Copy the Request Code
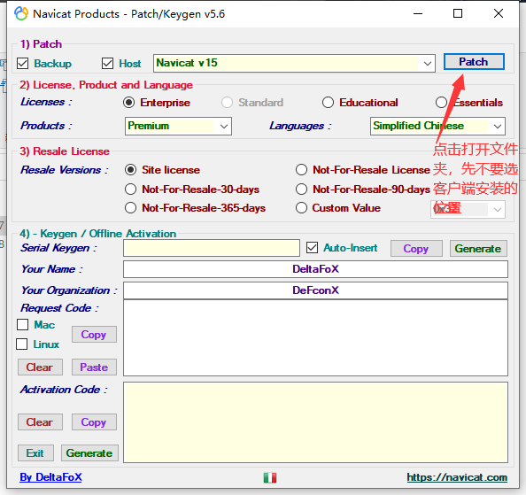 click(x=94, y=335)
